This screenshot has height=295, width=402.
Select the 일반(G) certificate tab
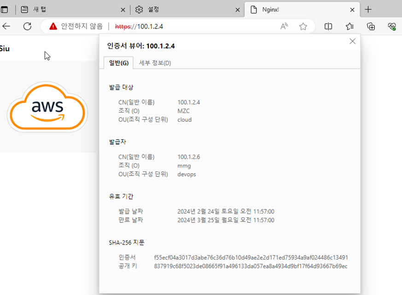119,63
